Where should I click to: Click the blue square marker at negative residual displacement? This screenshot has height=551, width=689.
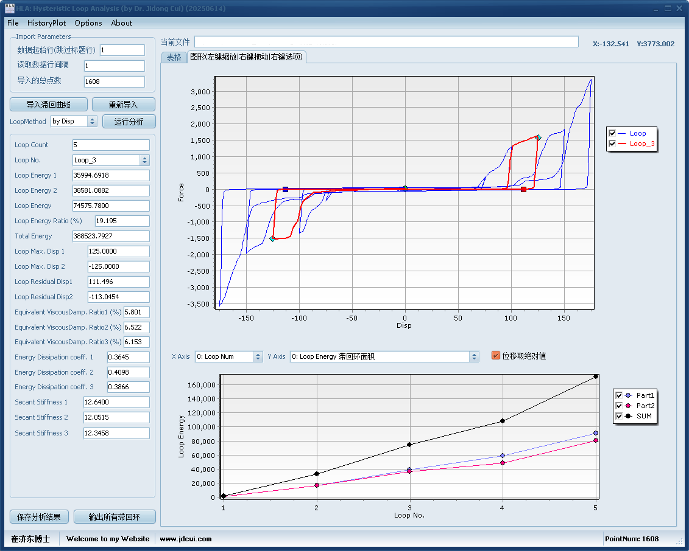click(x=285, y=190)
